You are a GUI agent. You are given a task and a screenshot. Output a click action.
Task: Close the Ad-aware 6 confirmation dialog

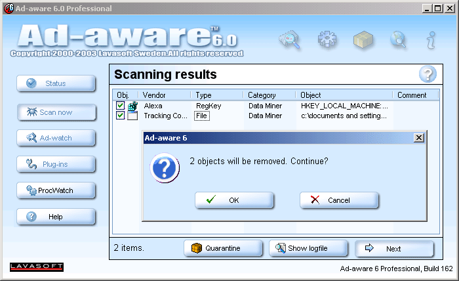[418, 138]
